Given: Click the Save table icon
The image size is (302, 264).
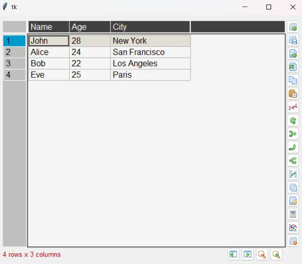Looking at the screenshot, I should click(293, 40).
